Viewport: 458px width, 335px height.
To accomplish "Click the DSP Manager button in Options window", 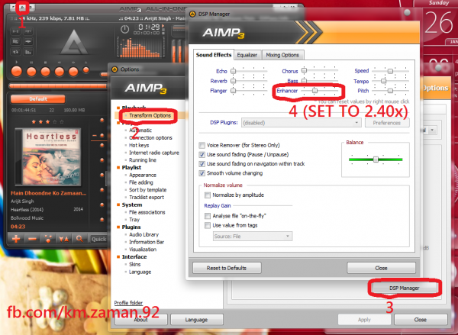I will [x=404, y=288].
